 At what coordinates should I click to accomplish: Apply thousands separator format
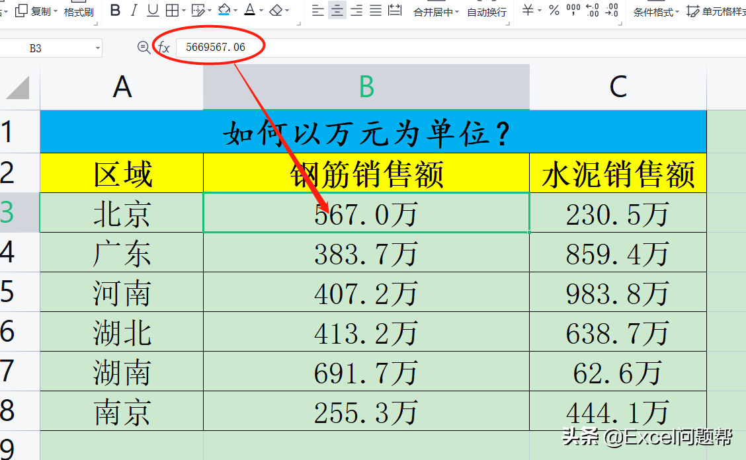(573, 10)
